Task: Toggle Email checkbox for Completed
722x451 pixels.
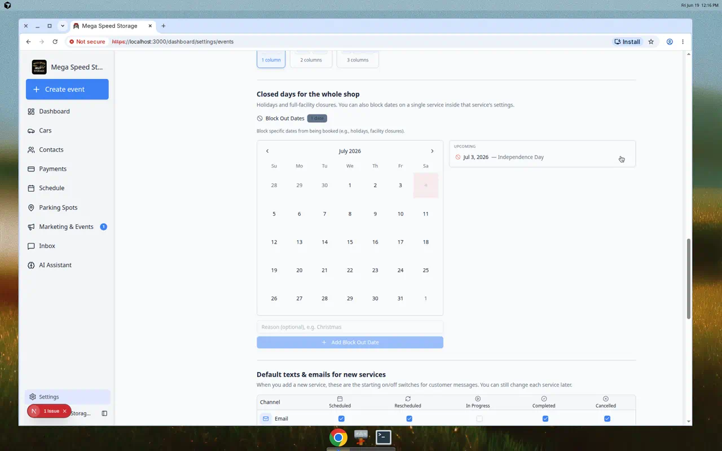Action: coord(545,419)
